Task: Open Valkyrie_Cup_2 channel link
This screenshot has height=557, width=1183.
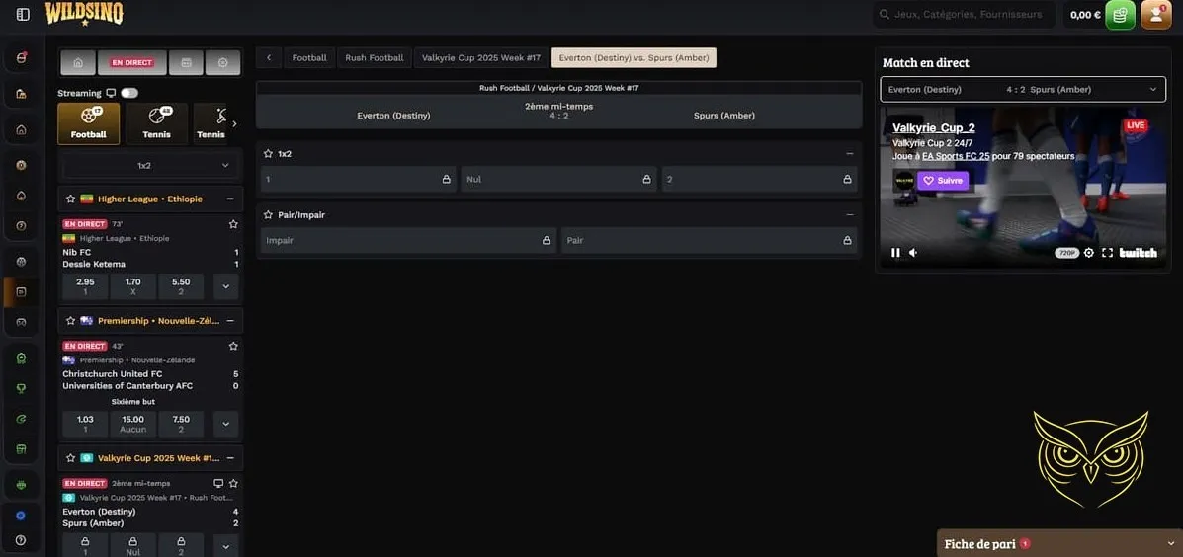Action: [x=933, y=128]
